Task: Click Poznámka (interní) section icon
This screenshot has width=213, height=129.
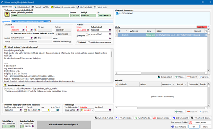Action: pos(5,85)
